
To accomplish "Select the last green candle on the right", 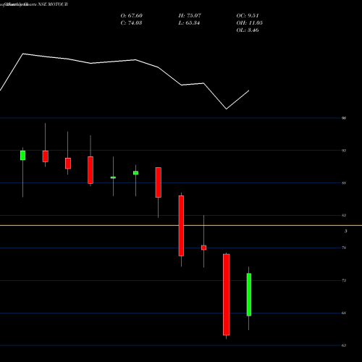I will pos(249,295).
